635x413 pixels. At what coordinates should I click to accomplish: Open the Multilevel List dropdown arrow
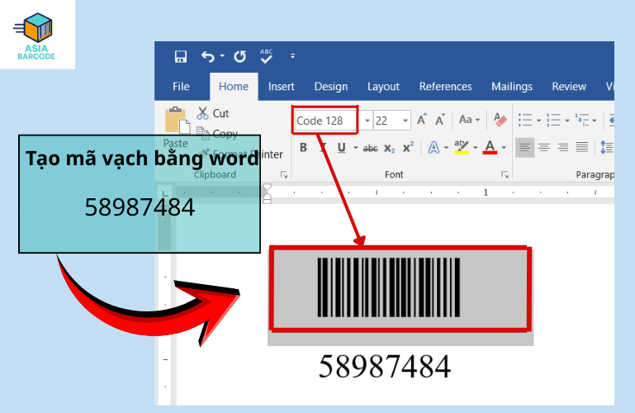(594, 121)
